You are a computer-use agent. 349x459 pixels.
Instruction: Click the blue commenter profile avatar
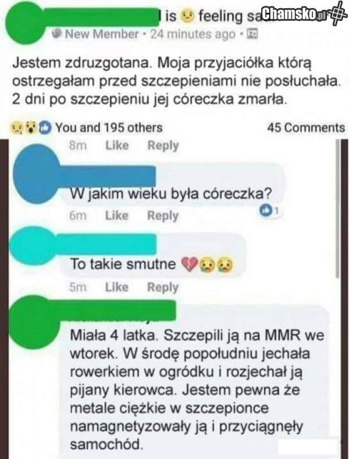[35, 174]
